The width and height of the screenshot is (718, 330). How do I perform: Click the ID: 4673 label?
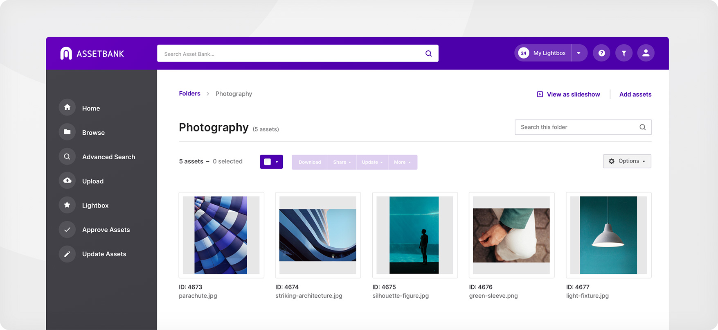pos(190,287)
